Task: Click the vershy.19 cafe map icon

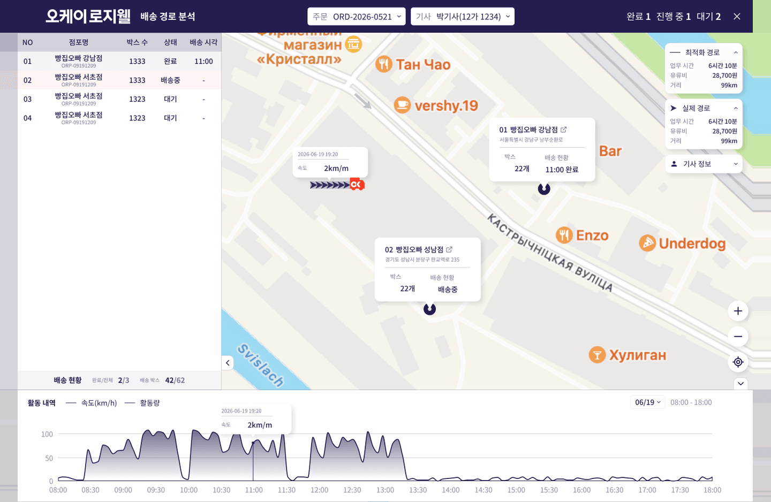Action: click(402, 105)
